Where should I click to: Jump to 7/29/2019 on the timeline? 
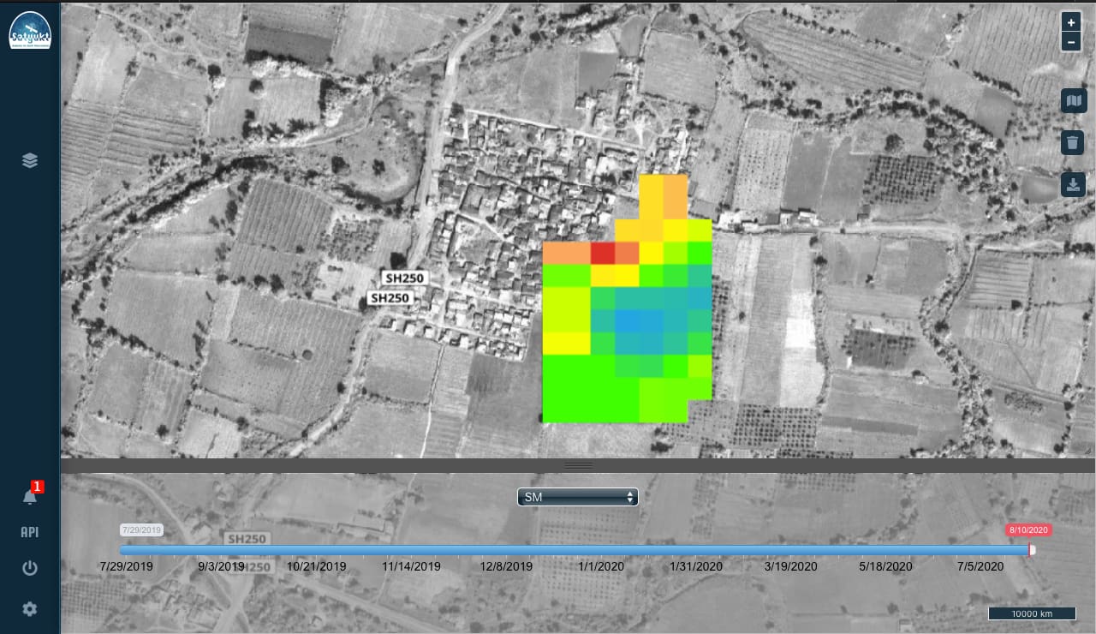126,566
